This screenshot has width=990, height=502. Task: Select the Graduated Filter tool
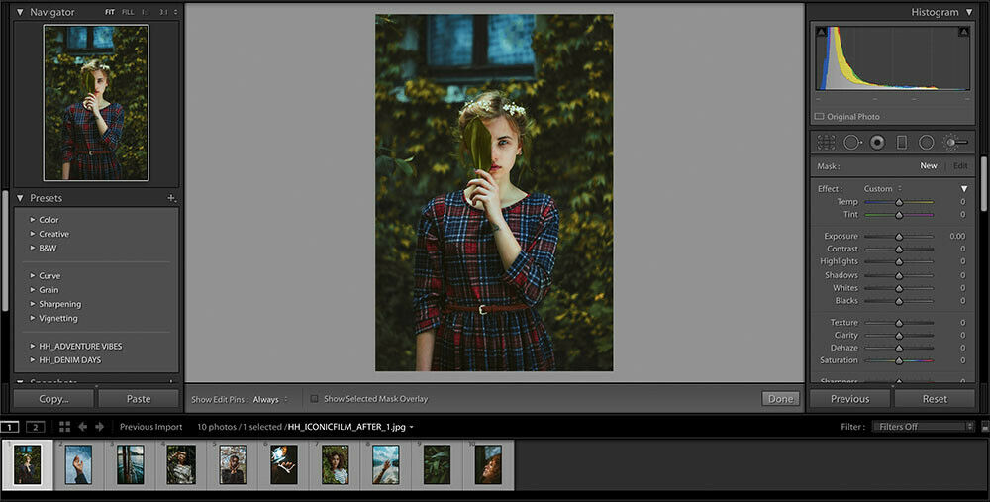click(901, 143)
